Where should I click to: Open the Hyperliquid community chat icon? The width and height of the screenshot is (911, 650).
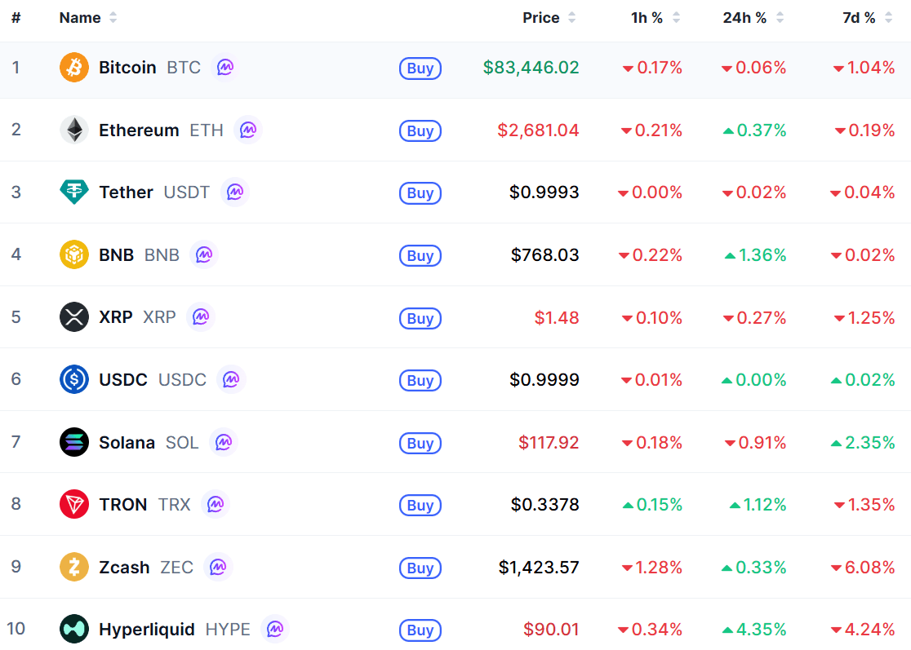pyautogui.click(x=275, y=629)
